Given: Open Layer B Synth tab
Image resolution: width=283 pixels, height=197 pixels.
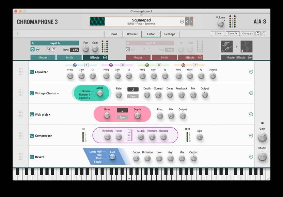Looking at the screenshot, I should click(x=164, y=58).
